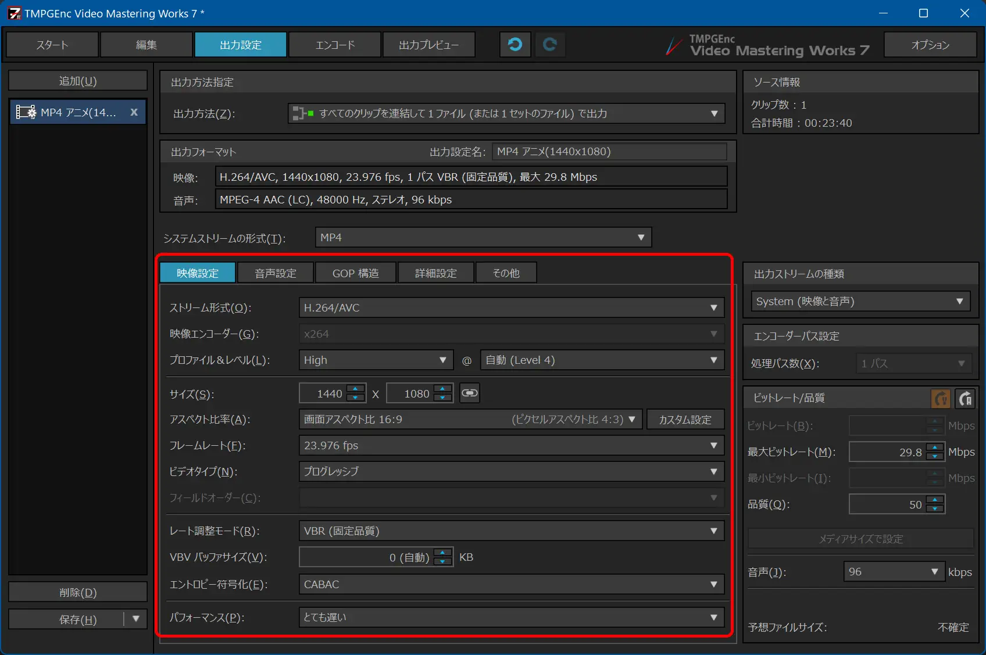Open the スタート tab
Image resolution: width=986 pixels, height=655 pixels.
point(52,45)
